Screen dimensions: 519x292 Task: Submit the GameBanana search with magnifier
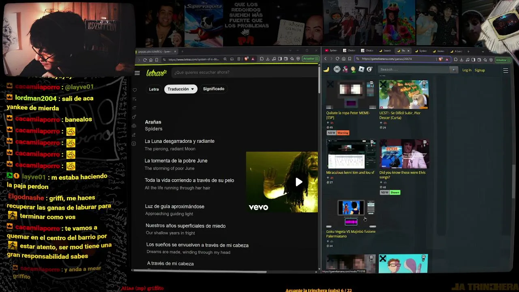coord(454,70)
